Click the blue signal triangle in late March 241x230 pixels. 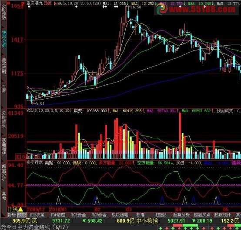pos(162,200)
